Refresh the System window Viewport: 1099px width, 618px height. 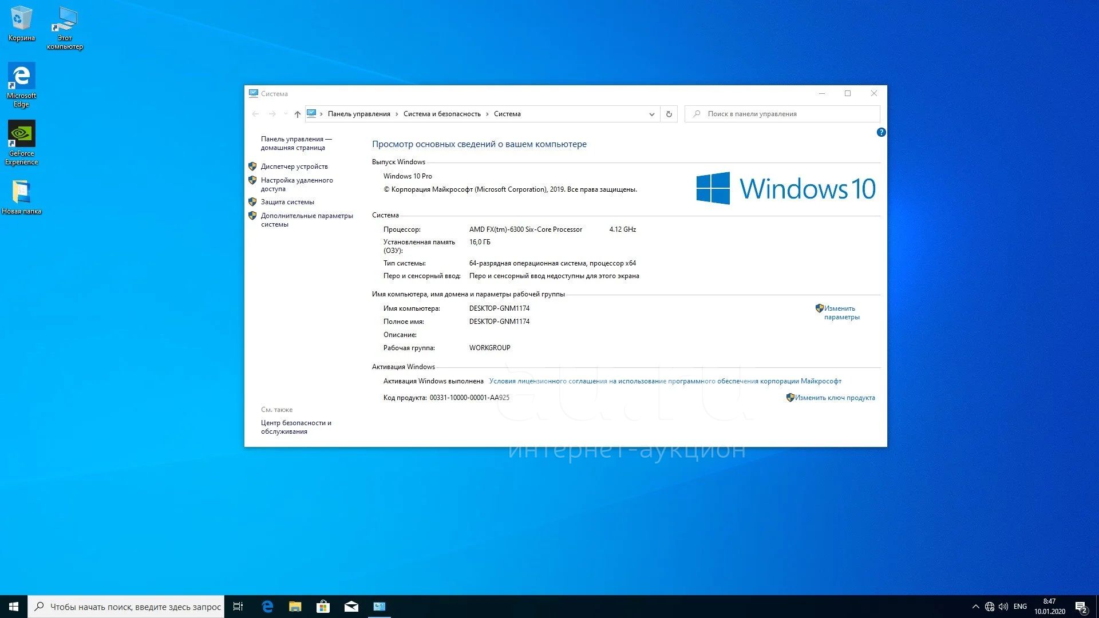pos(669,114)
